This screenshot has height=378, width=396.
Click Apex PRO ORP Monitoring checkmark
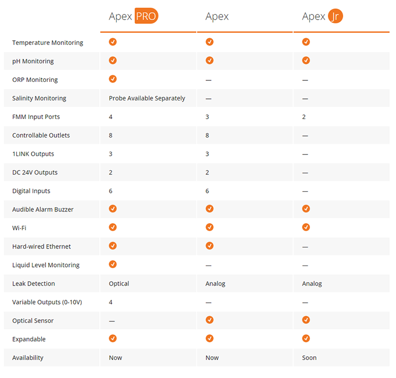pyautogui.click(x=112, y=79)
